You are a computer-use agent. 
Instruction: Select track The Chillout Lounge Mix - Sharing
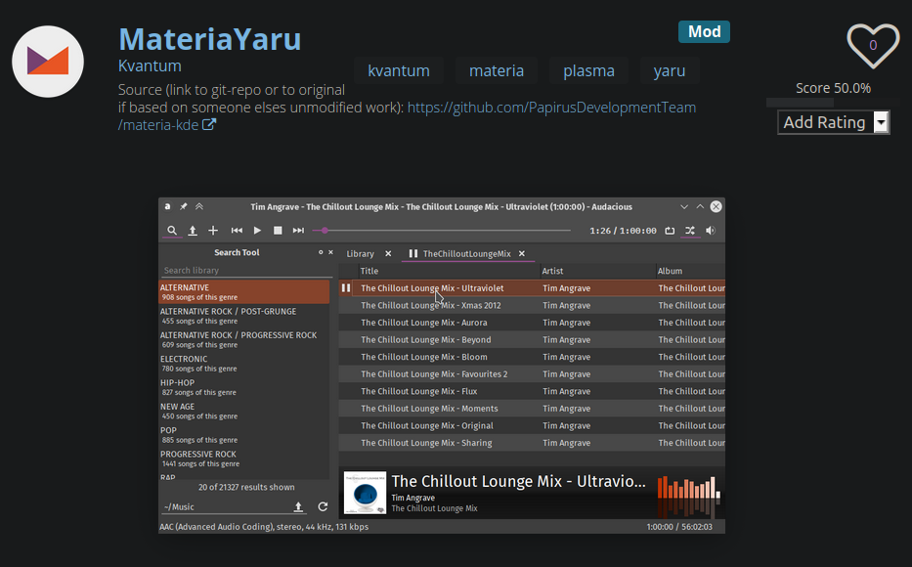[x=532, y=443]
